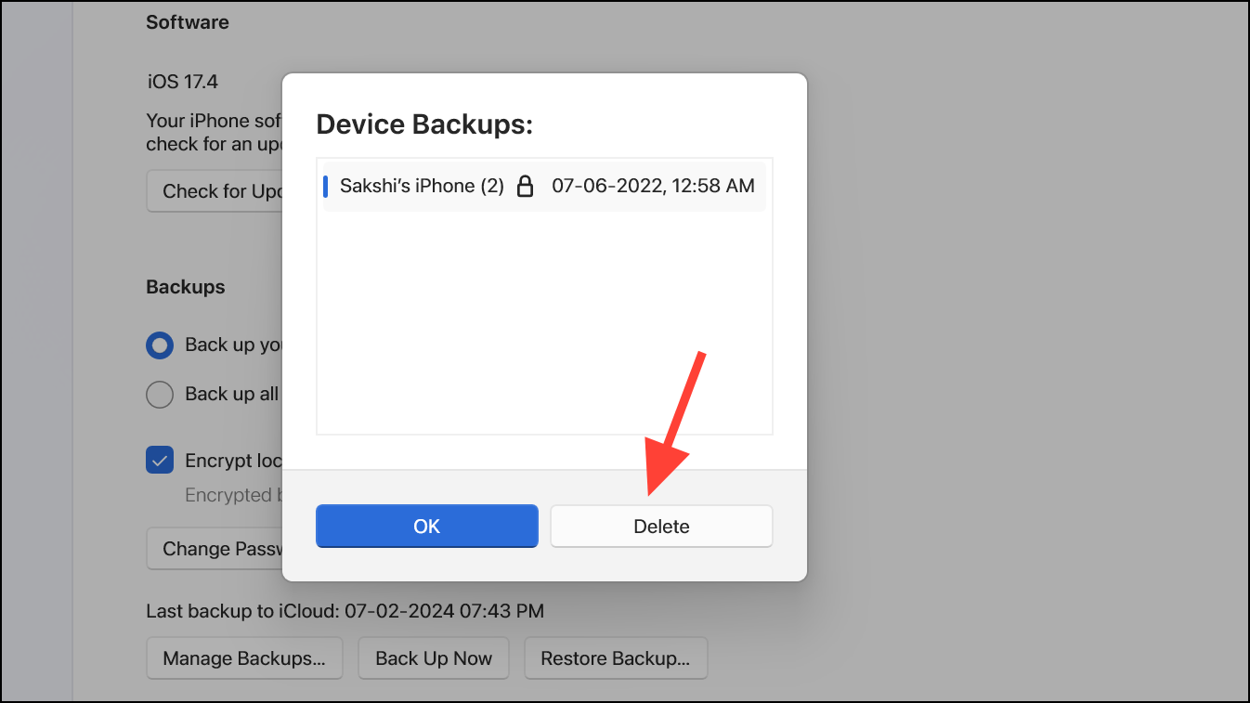Open Restore Backup...
The image size is (1250, 703).
[615, 658]
